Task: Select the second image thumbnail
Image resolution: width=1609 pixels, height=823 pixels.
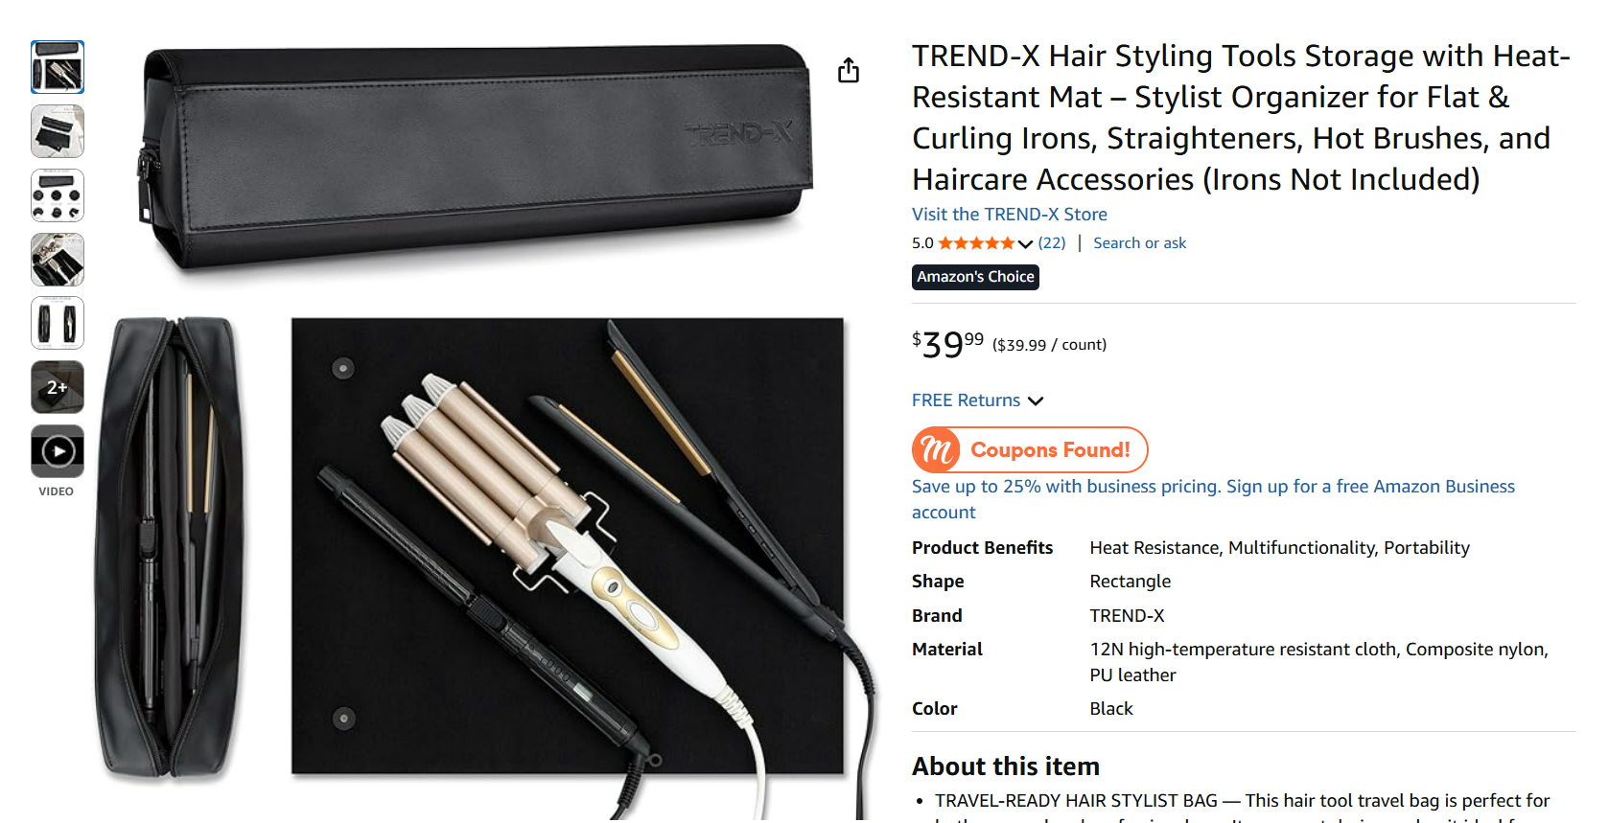Action: tap(58, 131)
